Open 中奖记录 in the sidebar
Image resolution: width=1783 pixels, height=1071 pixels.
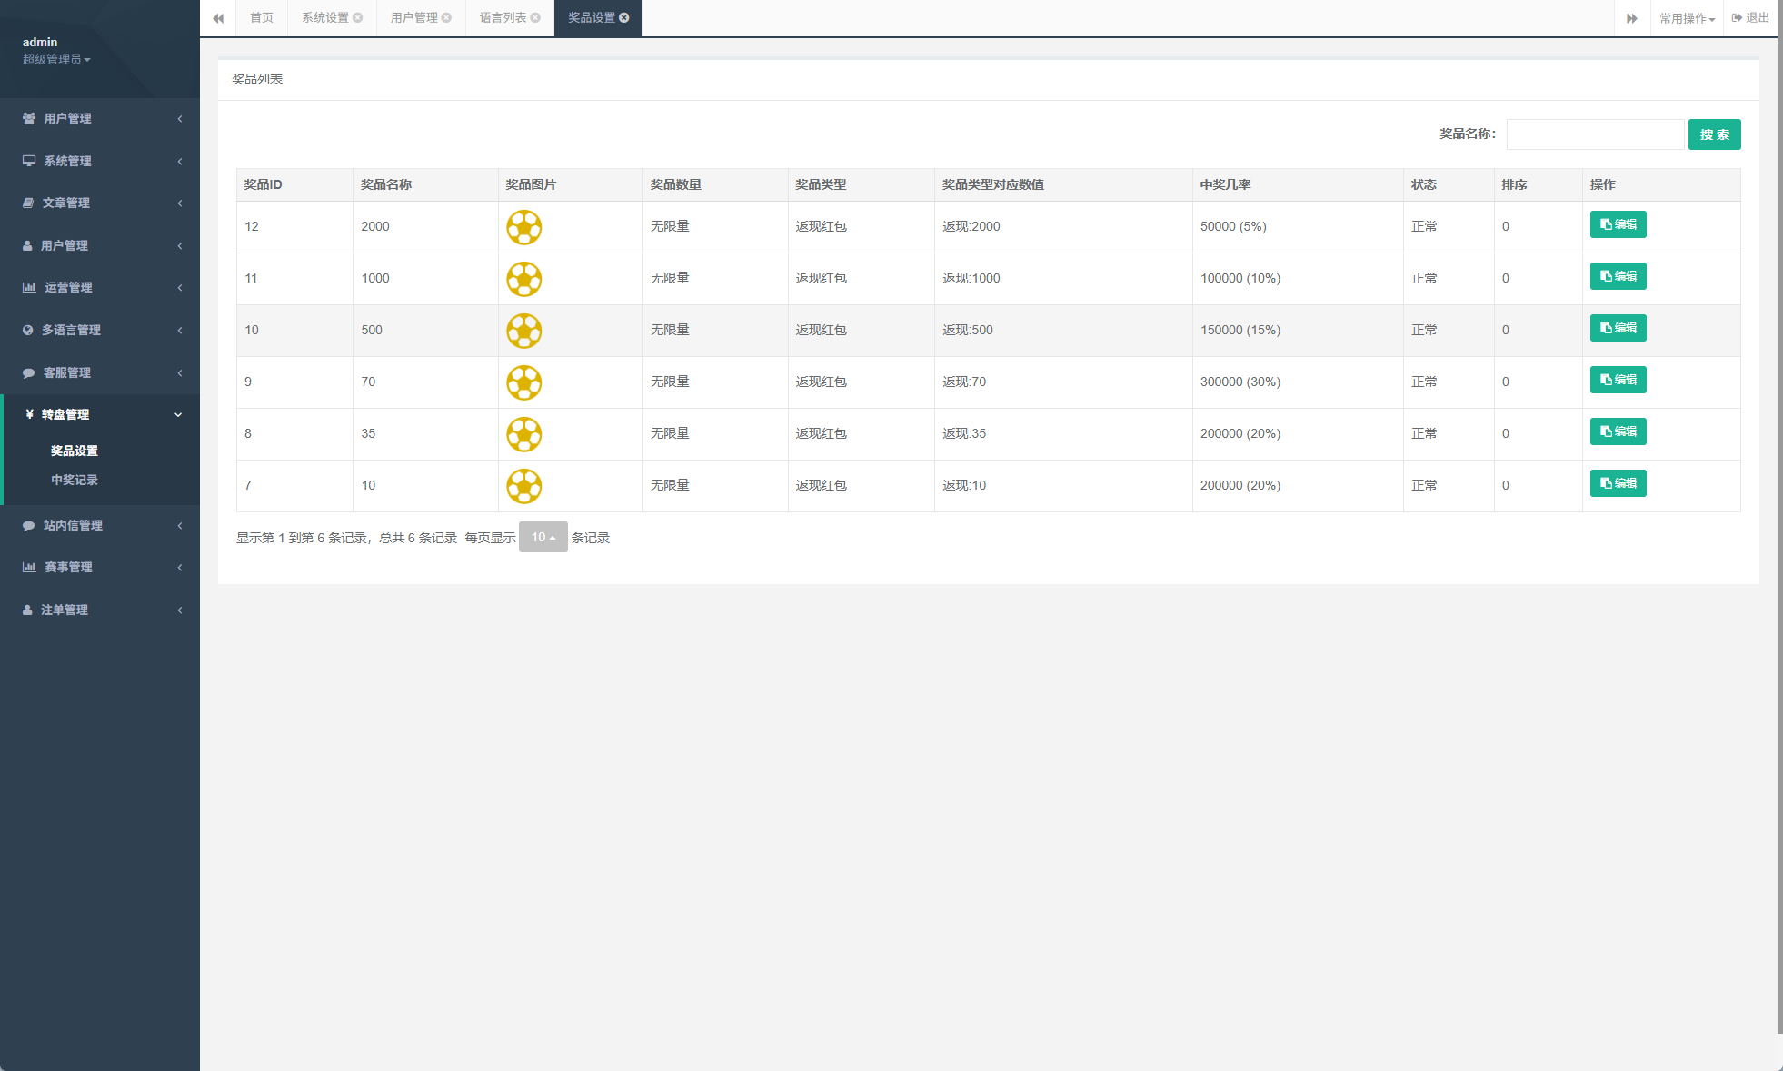point(75,480)
